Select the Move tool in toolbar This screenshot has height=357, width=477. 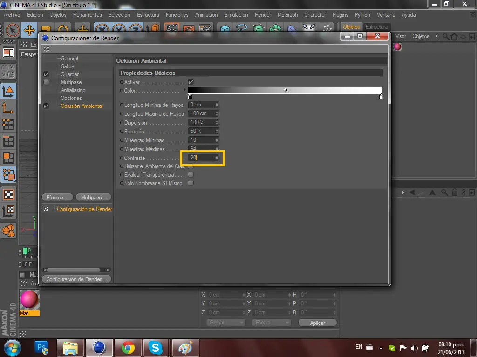coord(29,30)
